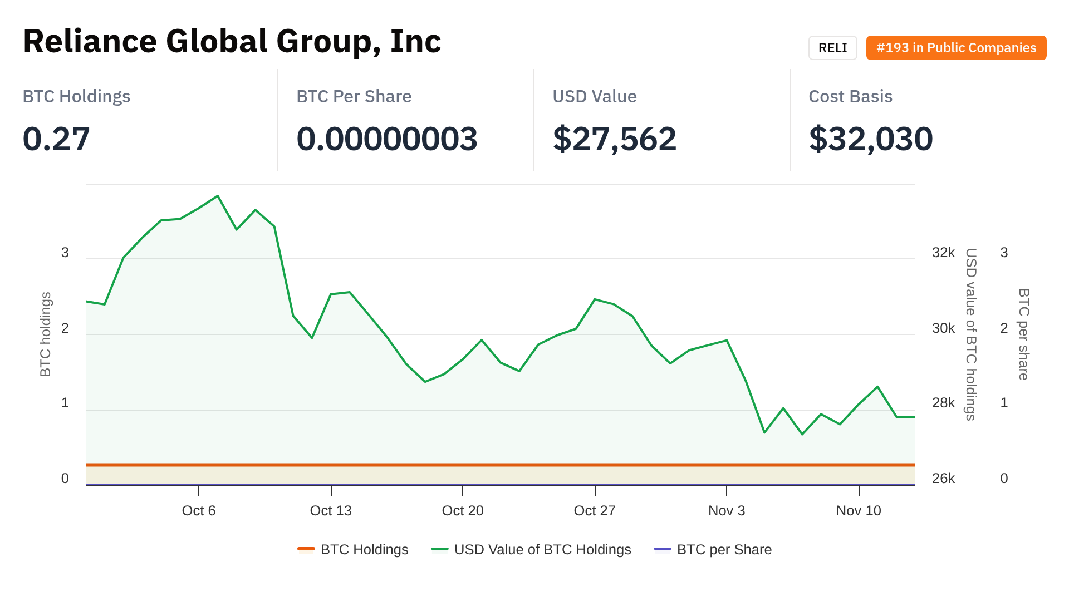
Task: Click the Oct 20 axis tick label
Action: 463,510
